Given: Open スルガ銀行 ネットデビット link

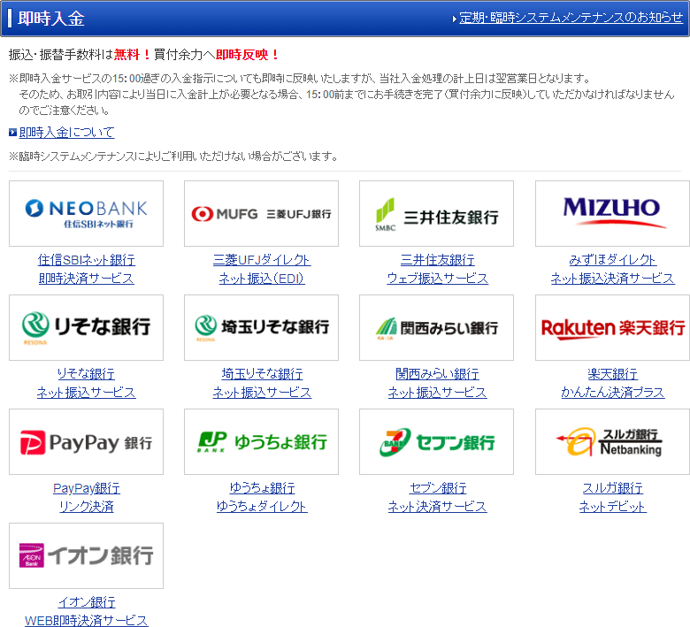Looking at the screenshot, I should (612, 497).
